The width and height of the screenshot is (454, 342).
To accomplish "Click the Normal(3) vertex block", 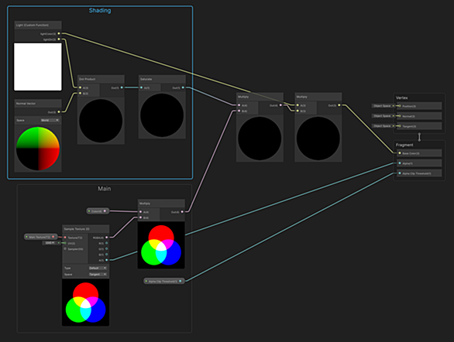I will 419,116.
